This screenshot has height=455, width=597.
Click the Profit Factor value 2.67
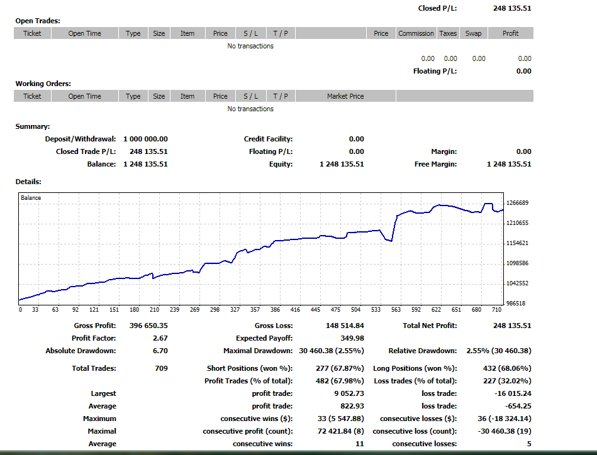coord(160,338)
